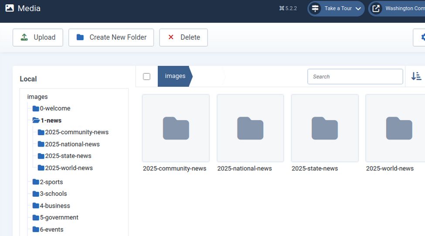Click into the Search field
This screenshot has height=236, width=425.
[355, 76]
